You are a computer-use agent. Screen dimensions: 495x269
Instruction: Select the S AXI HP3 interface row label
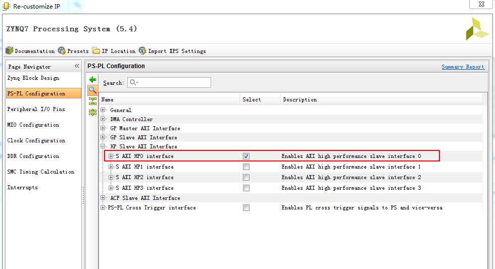click(x=144, y=188)
